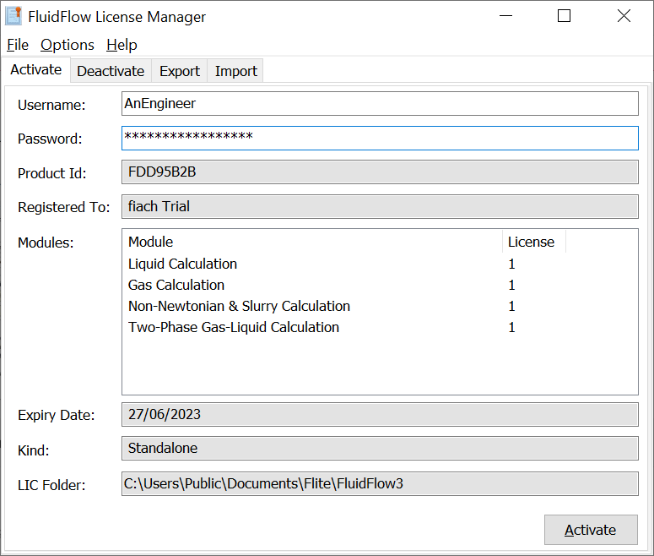Open the Help menu
Screen dimensions: 654x556
coord(122,45)
